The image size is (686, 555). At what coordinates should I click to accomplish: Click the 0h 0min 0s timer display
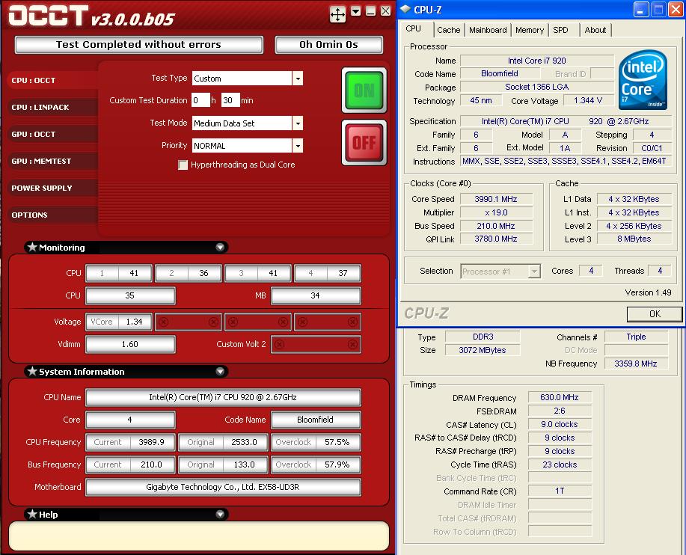coord(328,45)
